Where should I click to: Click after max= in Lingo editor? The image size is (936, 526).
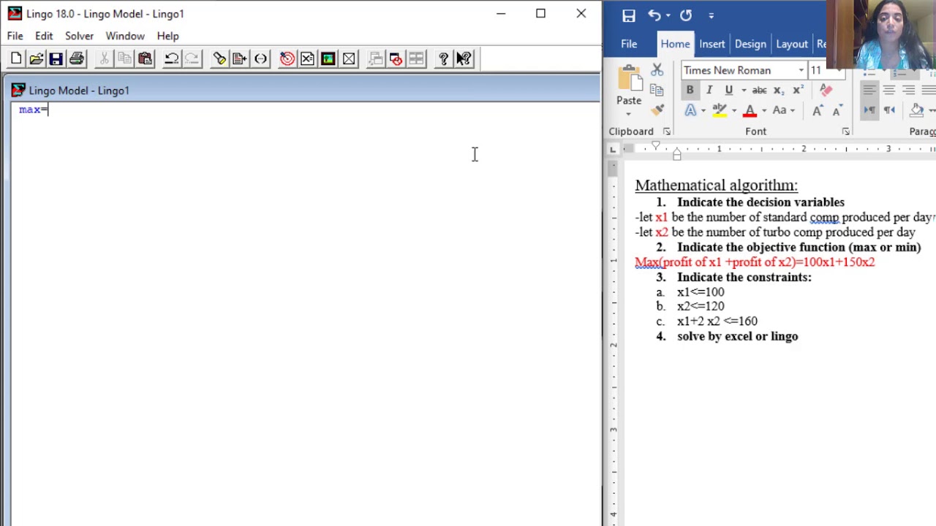(x=48, y=110)
